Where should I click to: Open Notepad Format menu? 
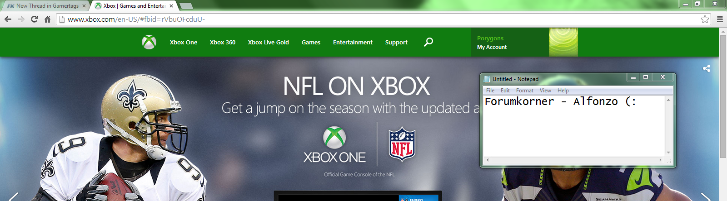click(525, 91)
